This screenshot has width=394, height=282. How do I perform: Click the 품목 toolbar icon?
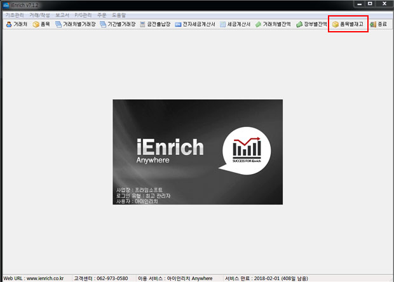41,24
